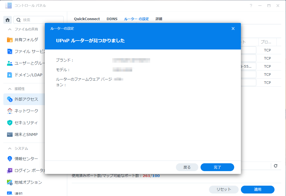The image size is (286, 196).
Task: Open User & Group (ユーザーとグループ) icon
Action: point(10,63)
